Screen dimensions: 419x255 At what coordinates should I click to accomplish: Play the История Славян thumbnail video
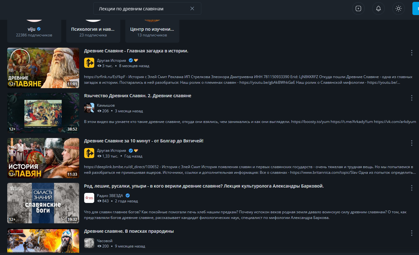click(43, 158)
